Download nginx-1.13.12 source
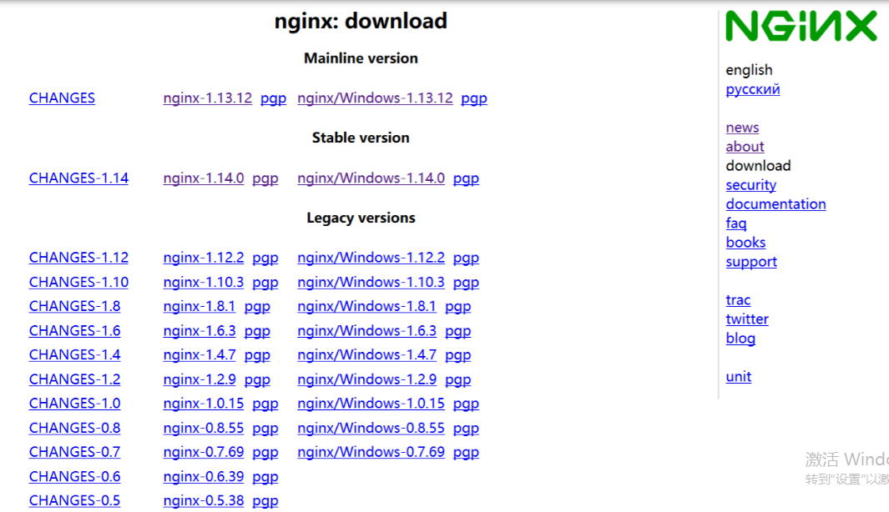889x512 pixels. [208, 98]
